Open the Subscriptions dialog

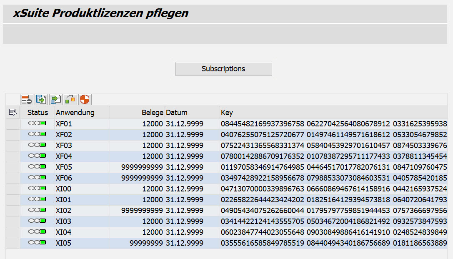[x=223, y=68]
